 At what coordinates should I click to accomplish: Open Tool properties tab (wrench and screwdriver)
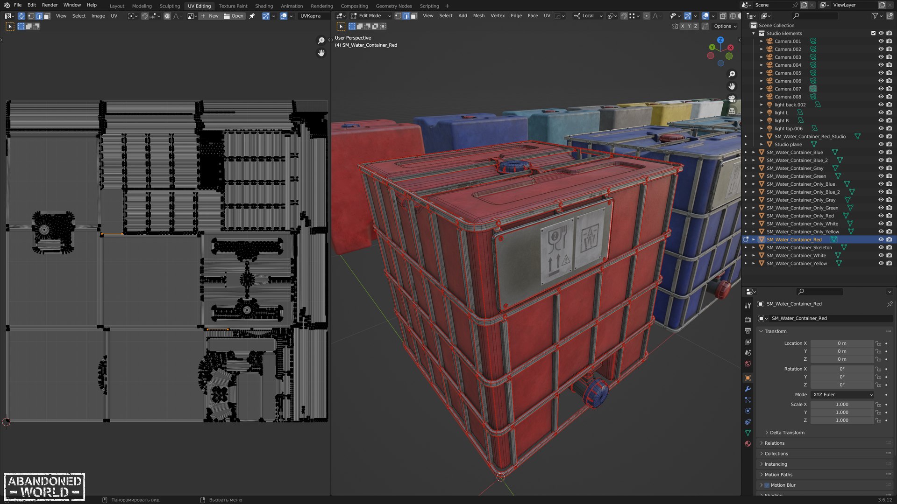pyautogui.click(x=747, y=306)
